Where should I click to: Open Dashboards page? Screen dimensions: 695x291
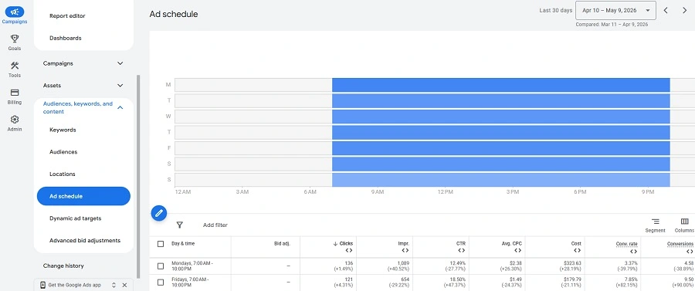pos(66,38)
